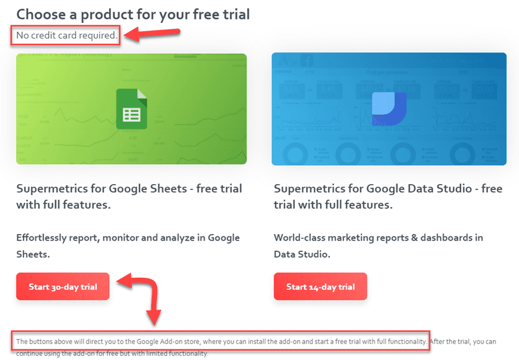Click the Start 30-day trial button

click(x=63, y=286)
